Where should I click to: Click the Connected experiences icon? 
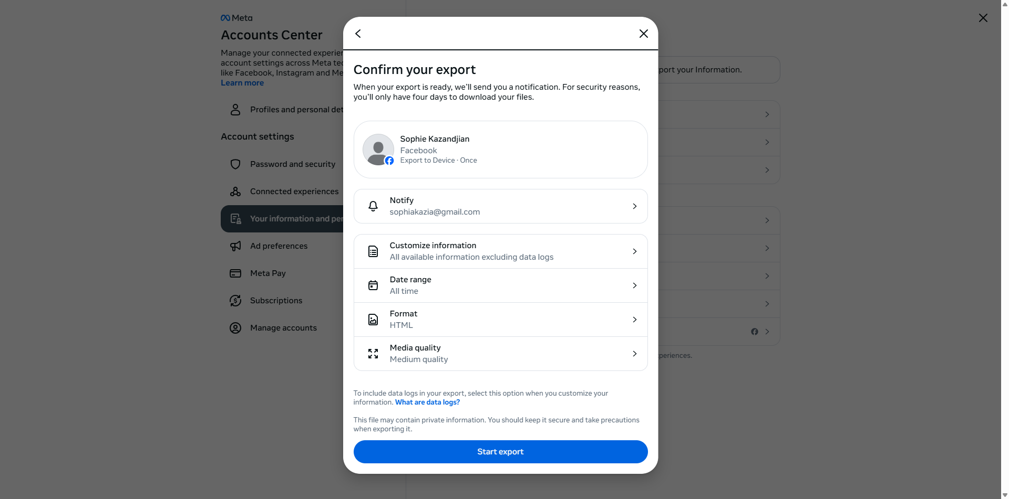click(x=235, y=192)
